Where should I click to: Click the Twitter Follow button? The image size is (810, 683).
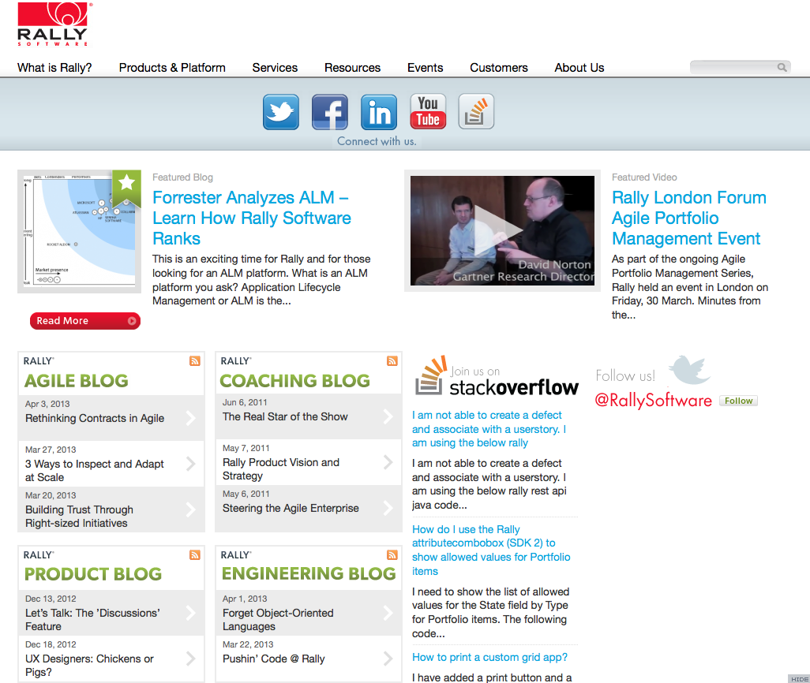[x=738, y=401]
